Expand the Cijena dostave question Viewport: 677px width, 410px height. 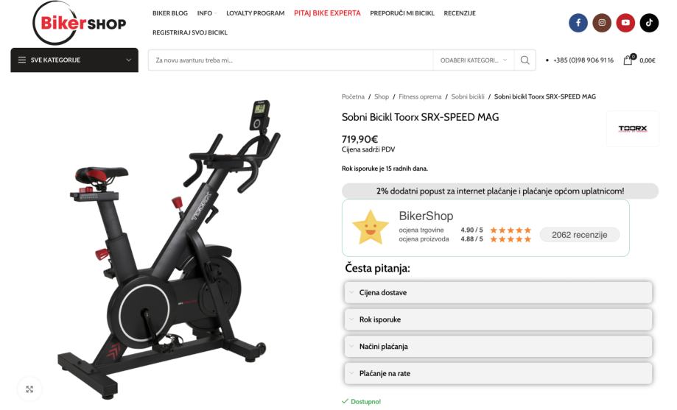click(498, 293)
